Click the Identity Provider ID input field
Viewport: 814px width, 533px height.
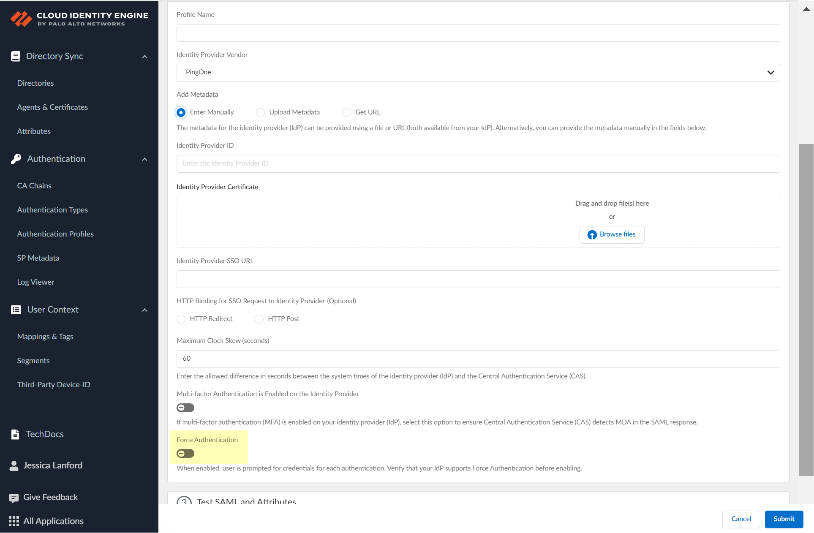coord(478,164)
